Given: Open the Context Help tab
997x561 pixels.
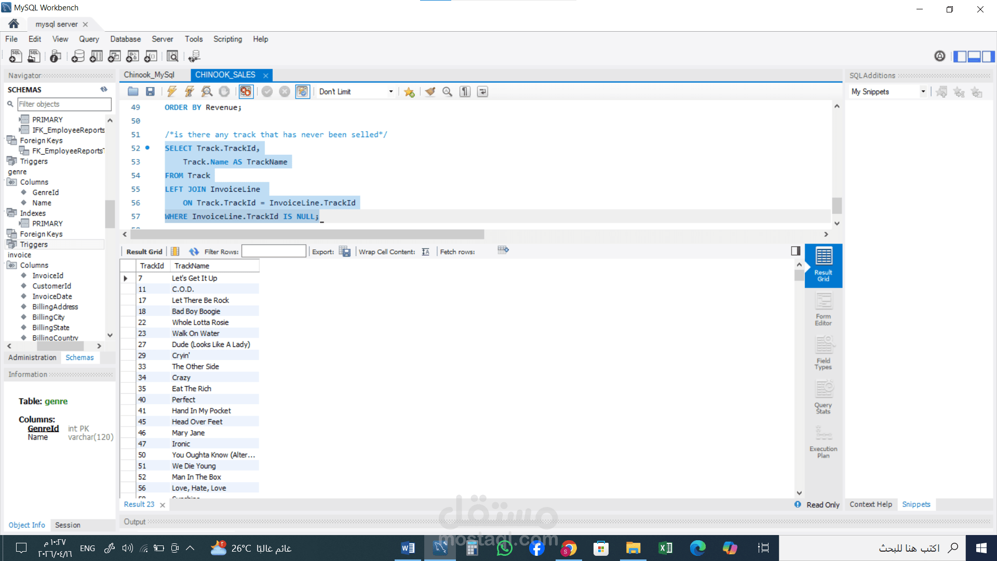Looking at the screenshot, I should [x=871, y=504].
